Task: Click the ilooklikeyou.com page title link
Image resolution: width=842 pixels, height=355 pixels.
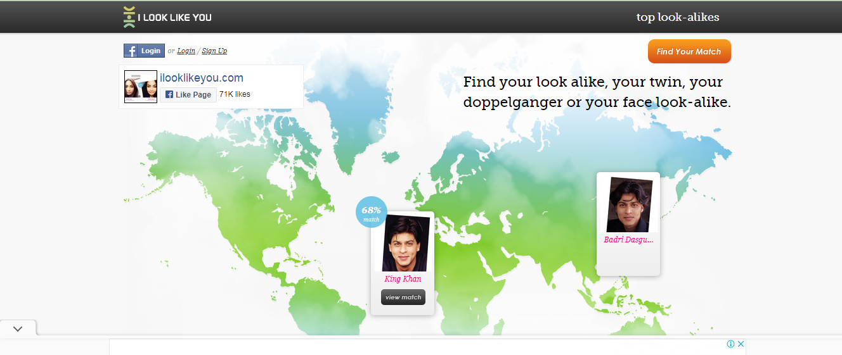Action: [202, 78]
